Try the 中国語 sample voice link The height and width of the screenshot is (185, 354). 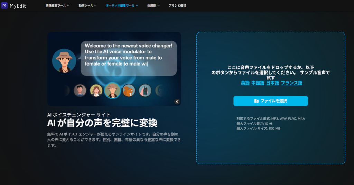point(258,83)
